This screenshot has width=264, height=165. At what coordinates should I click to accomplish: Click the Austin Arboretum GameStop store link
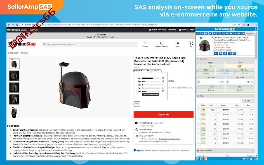pyautogui.click(x=163, y=30)
